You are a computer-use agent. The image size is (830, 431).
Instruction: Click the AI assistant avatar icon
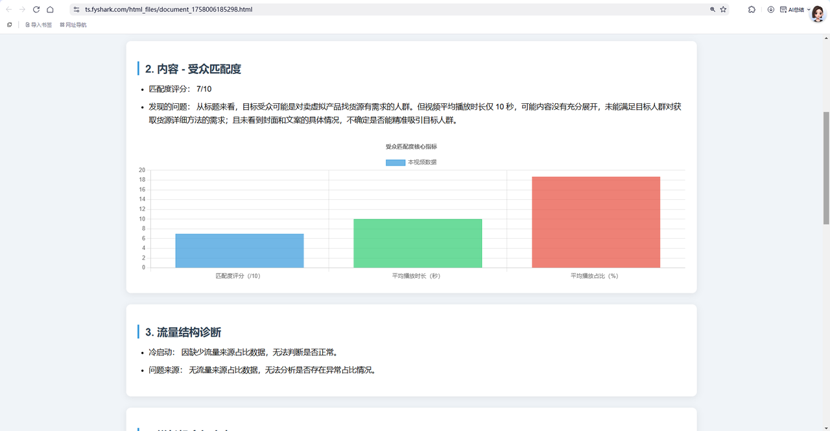[818, 13]
